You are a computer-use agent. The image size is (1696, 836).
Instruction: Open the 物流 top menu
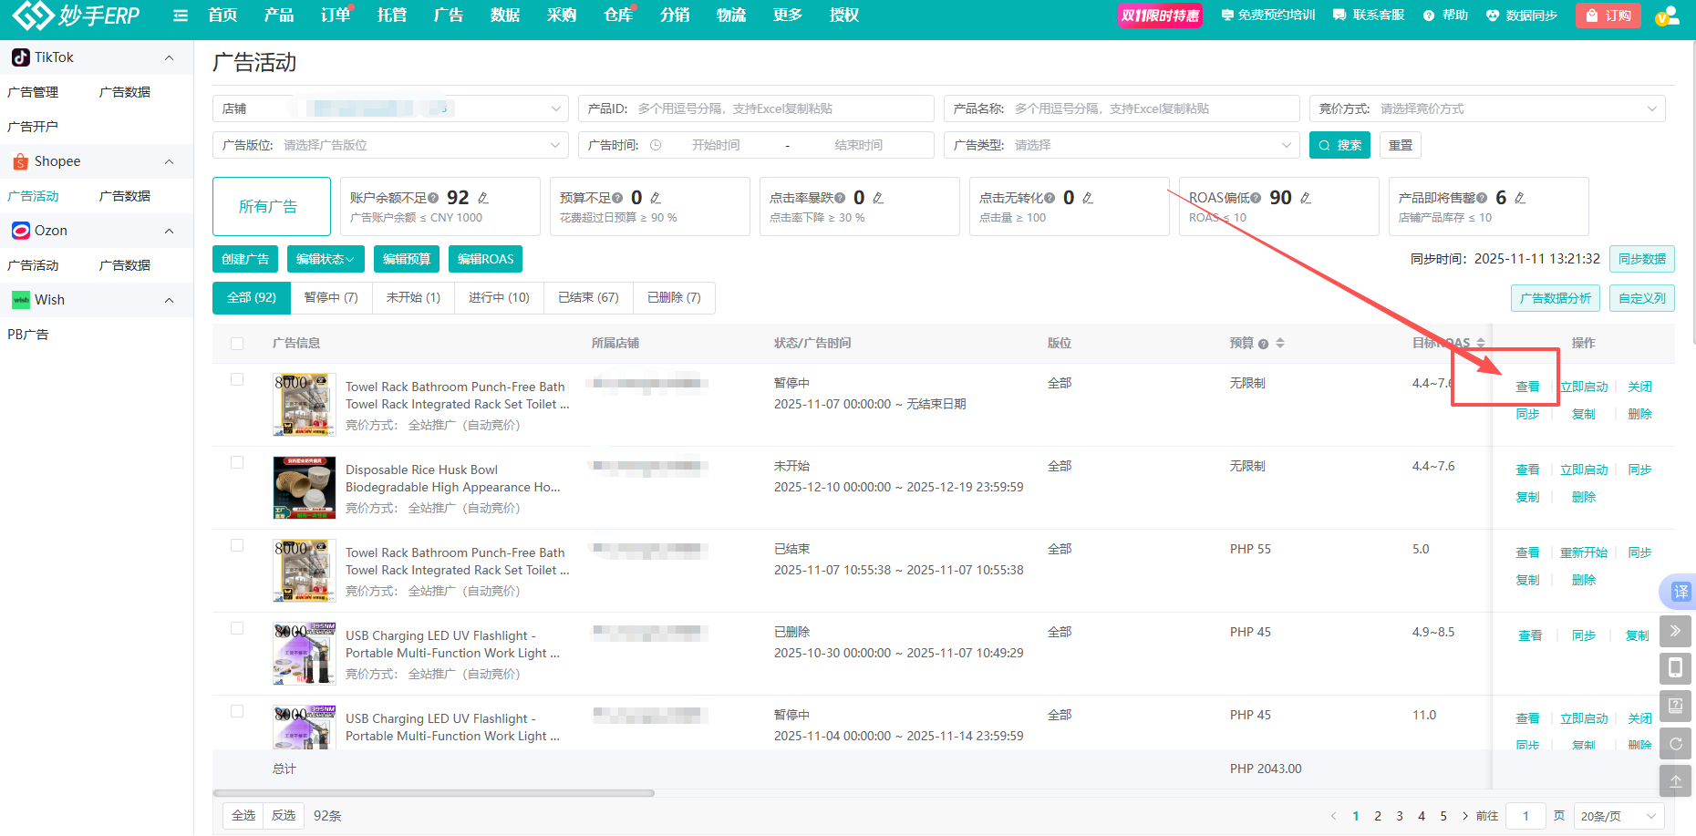[731, 15]
